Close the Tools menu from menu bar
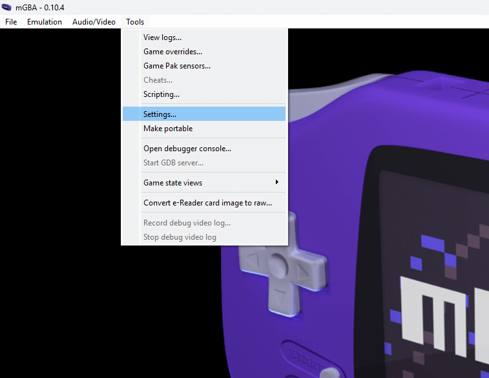Viewport: 489px width, 378px height. 135,22
